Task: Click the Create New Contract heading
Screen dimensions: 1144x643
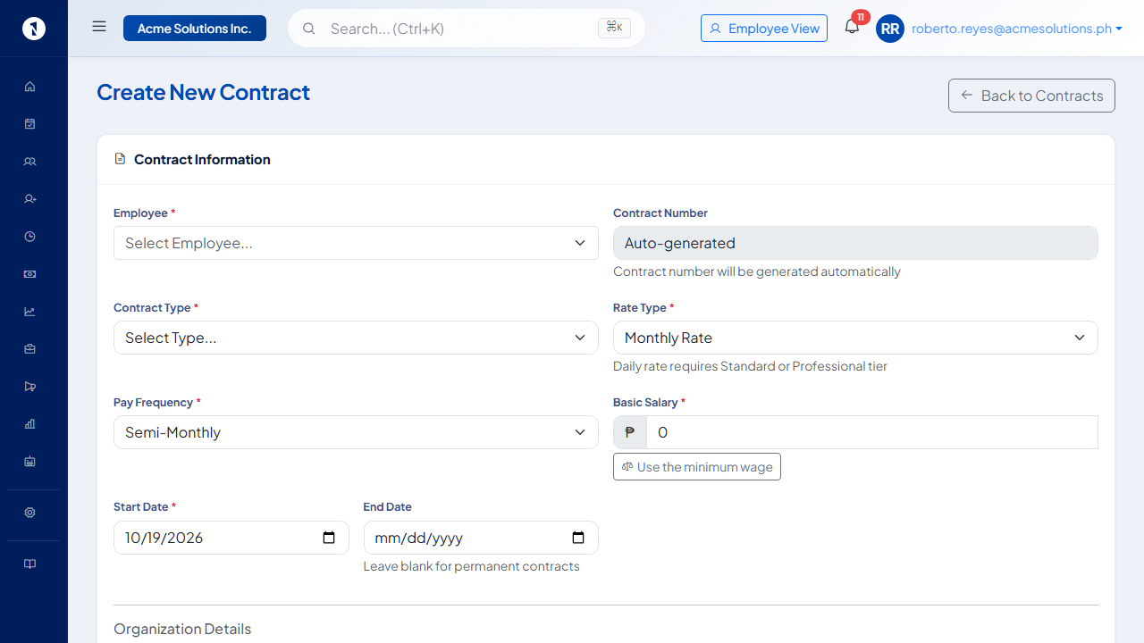Action: point(203,92)
